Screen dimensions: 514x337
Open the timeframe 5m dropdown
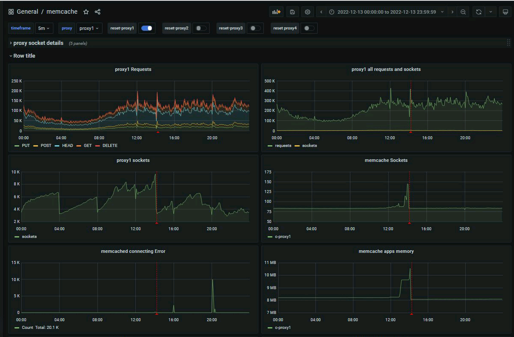(x=44, y=28)
